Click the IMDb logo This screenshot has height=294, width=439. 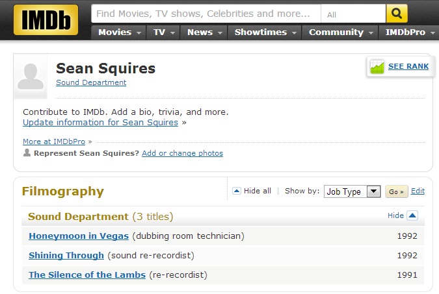pos(46,20)
